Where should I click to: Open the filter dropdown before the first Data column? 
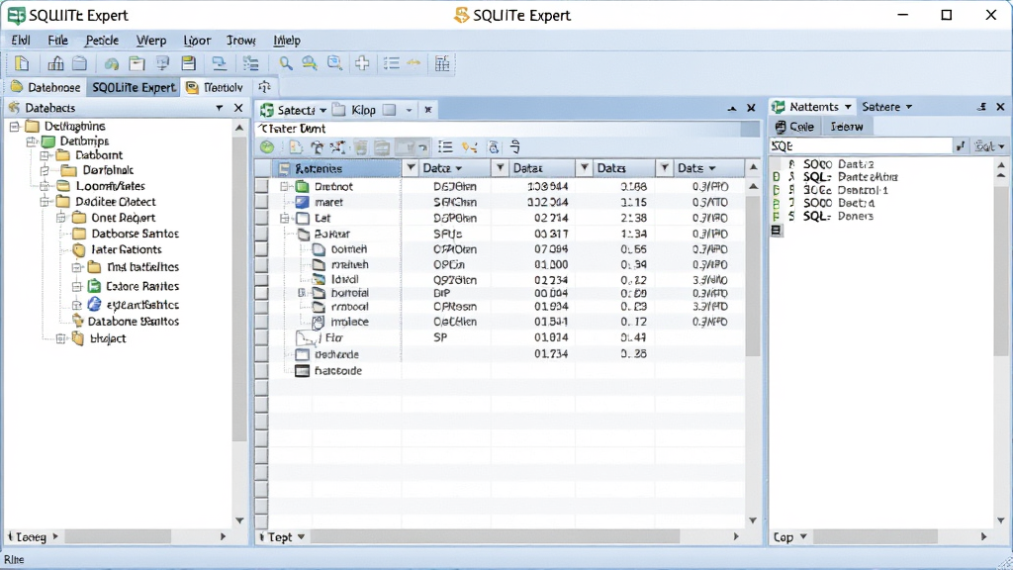pos(411,168)
